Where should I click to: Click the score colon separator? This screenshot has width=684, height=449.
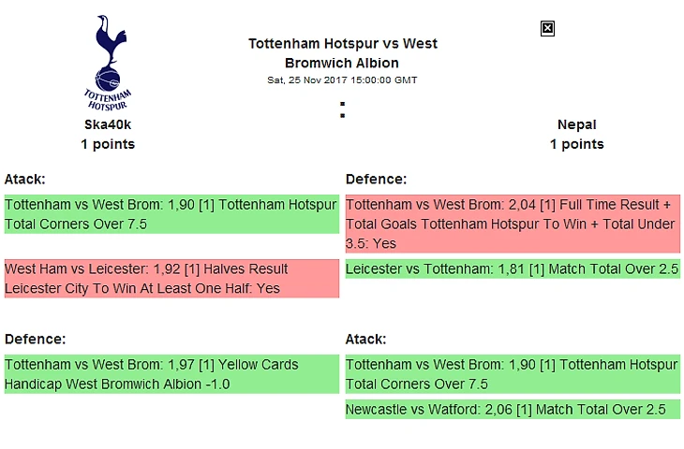tap(343, 110)
